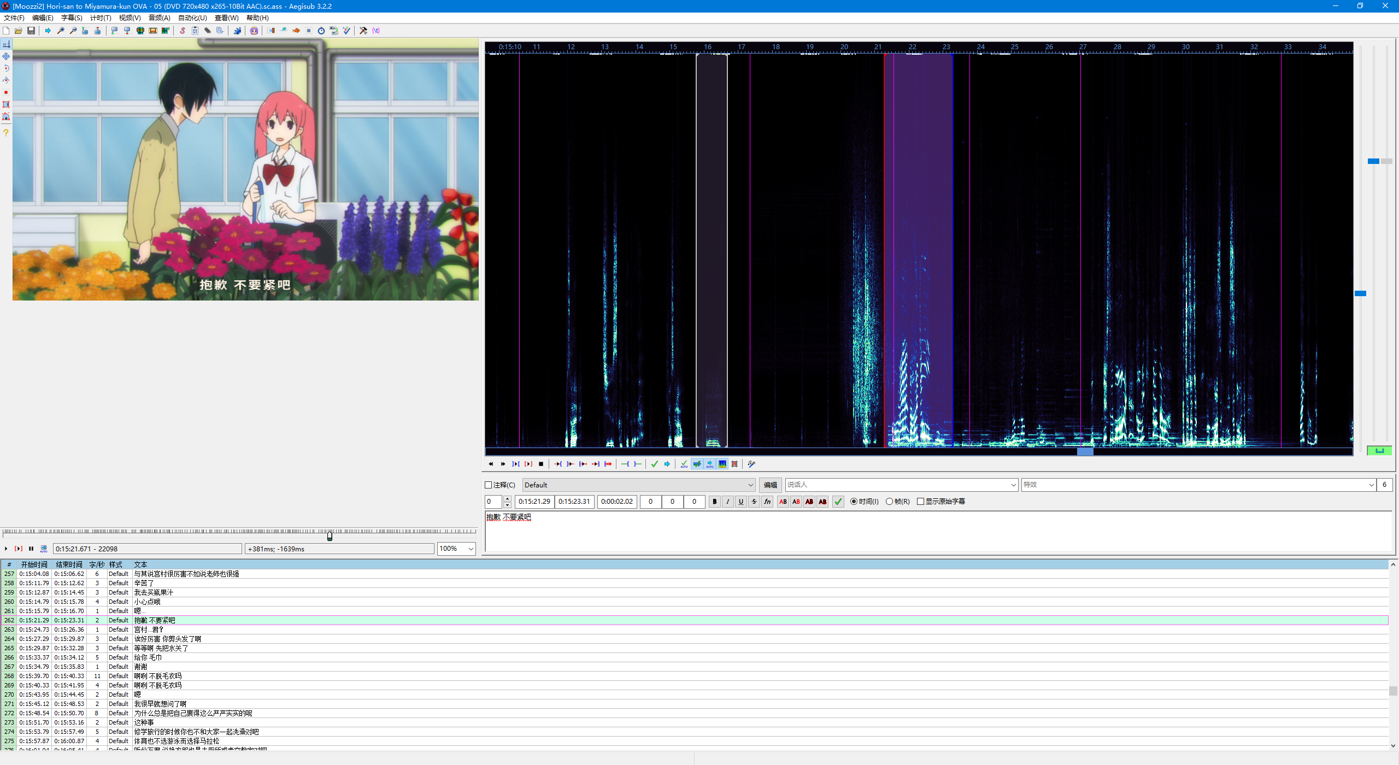Commit audio changes green checkmark
Image resolution: width=1399 pixels, height=765 pixels.
tap(655, 464)
